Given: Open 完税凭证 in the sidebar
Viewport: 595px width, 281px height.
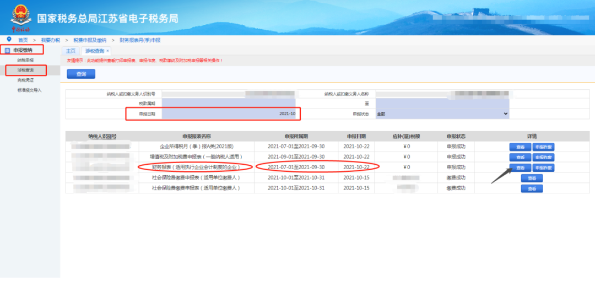Looking at the screenshot, I should pos(25,80).
